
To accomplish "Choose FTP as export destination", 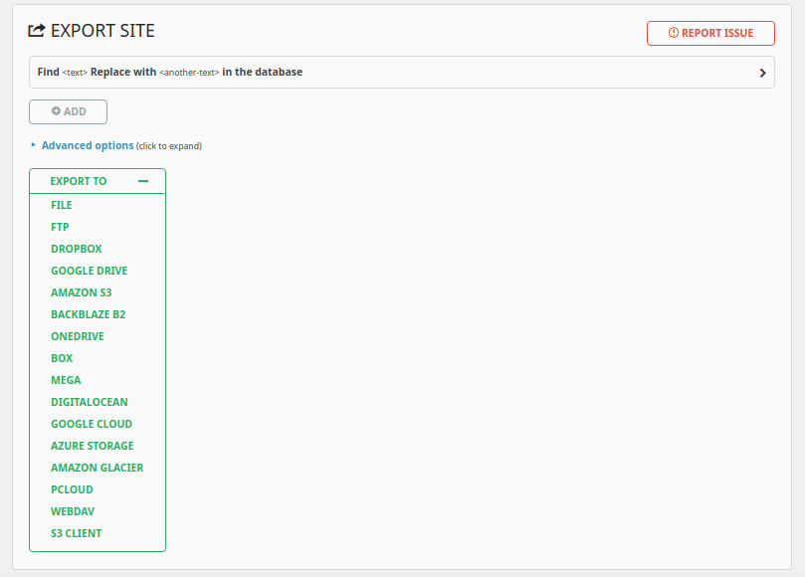I will pos(60,227).
